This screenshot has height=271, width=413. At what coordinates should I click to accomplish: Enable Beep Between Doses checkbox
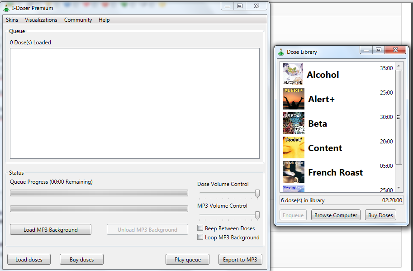pos(200,228)
